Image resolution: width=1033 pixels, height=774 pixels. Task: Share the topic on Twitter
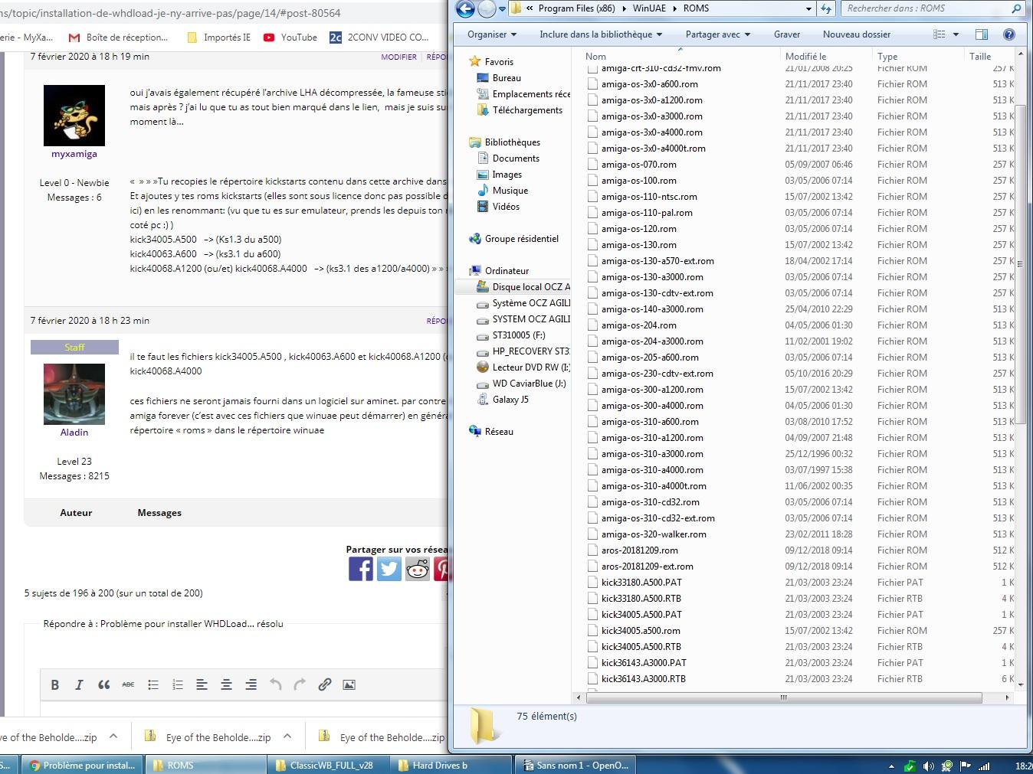click(389, 568)
